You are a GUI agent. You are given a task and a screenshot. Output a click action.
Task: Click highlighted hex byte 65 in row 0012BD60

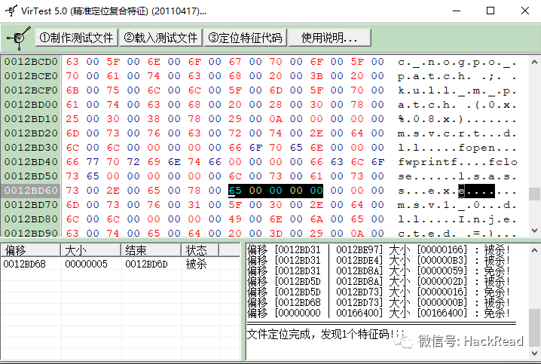coord(235,191)
